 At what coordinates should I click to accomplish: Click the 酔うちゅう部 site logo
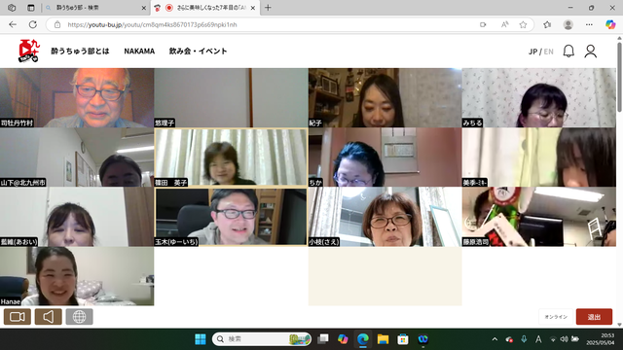[29, 51]
